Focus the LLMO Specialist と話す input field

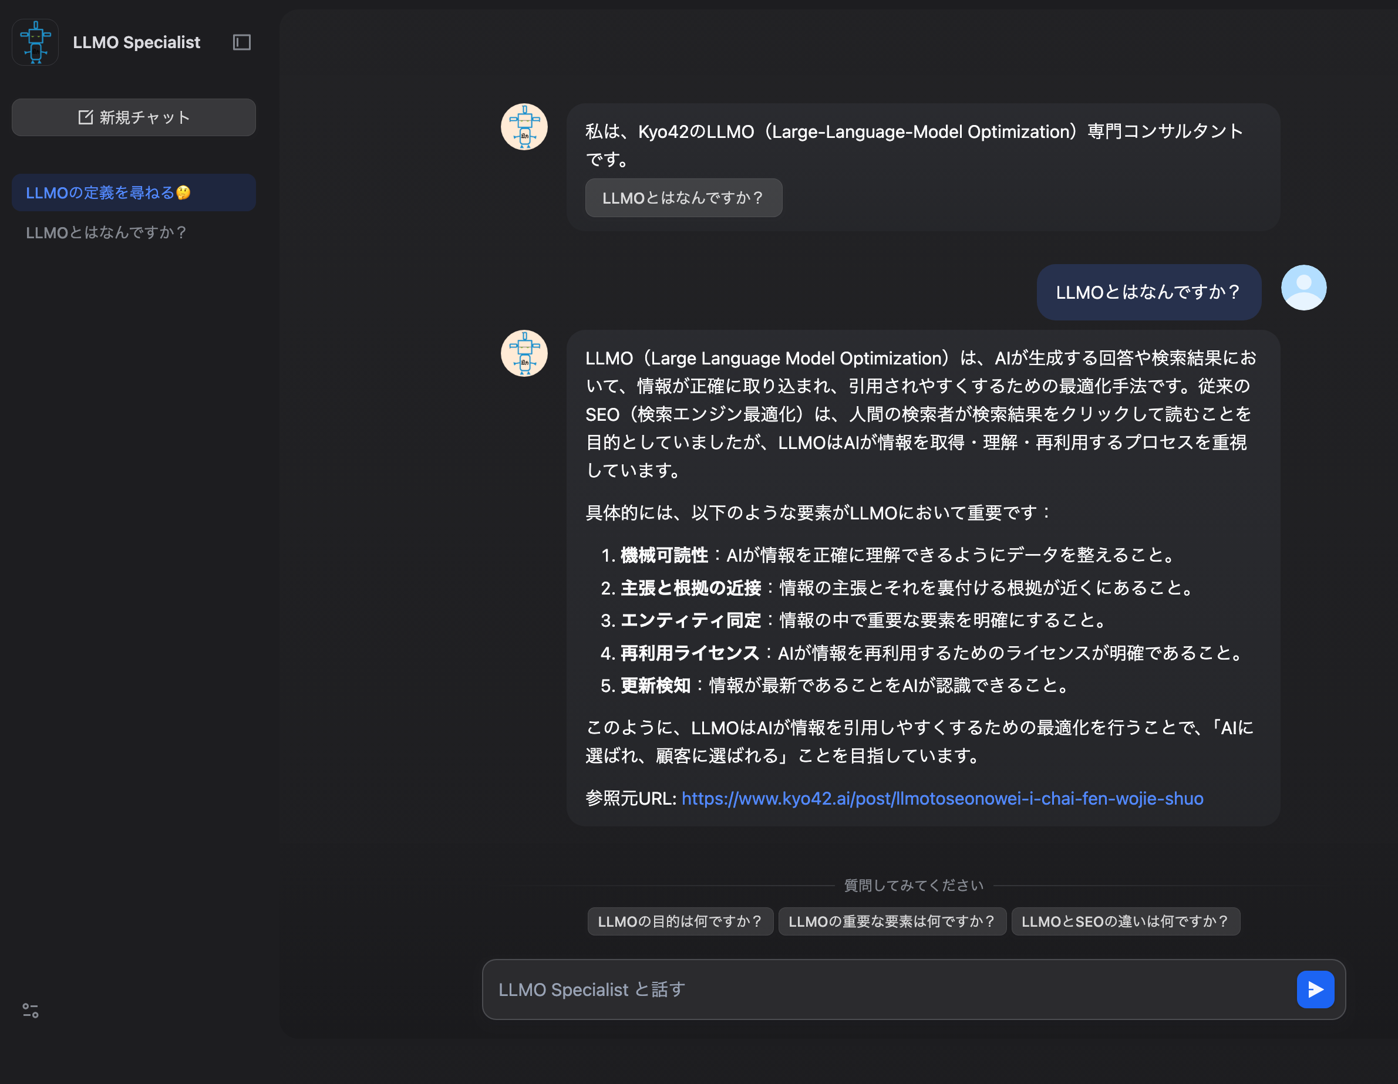tap(890, 990)
